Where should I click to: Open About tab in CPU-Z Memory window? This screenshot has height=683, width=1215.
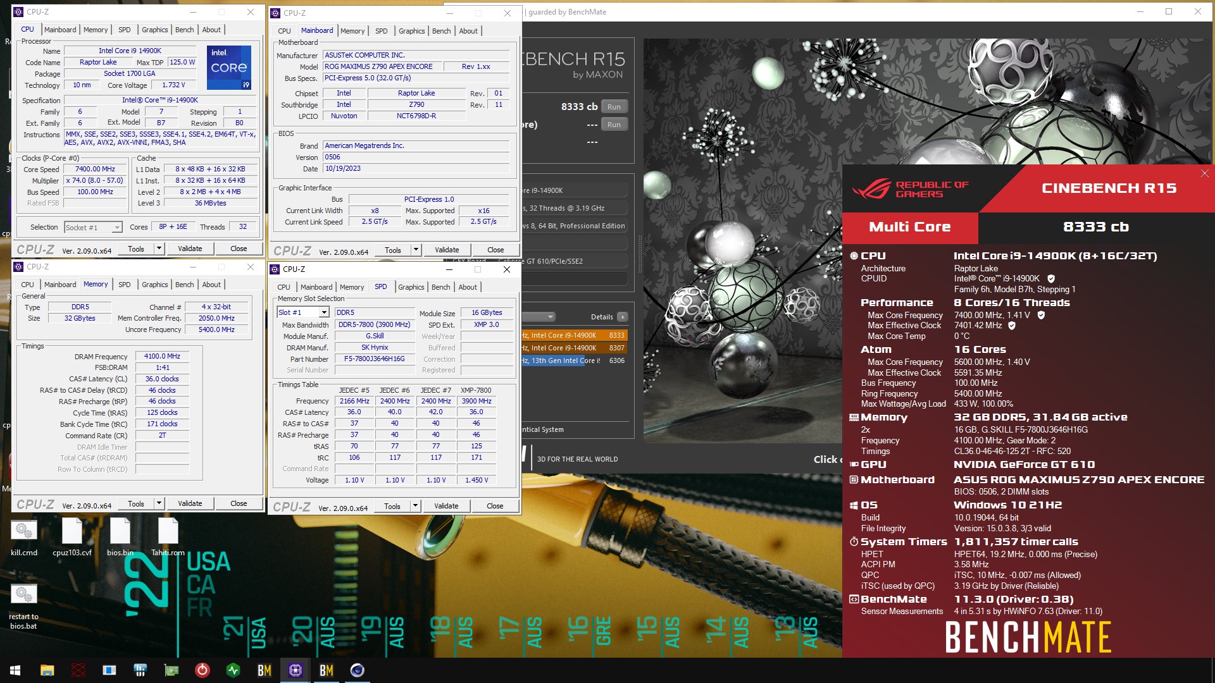(x=211, y=285)
